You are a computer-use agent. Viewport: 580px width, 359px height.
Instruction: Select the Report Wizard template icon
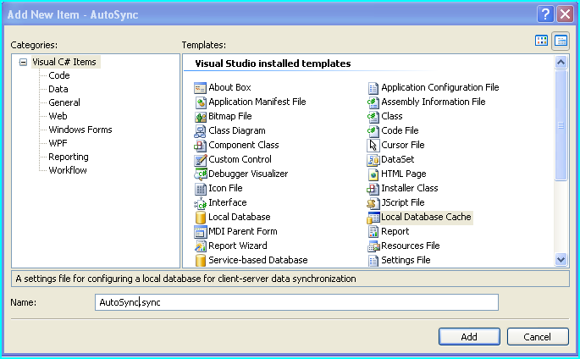tap(200, 246)
